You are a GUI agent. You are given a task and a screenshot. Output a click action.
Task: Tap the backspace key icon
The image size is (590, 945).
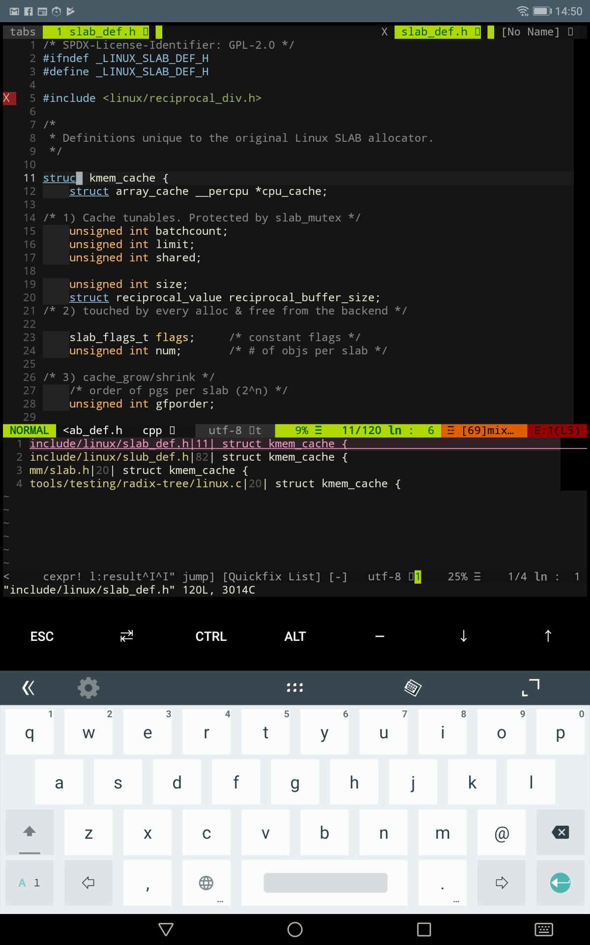coord(560,832)
